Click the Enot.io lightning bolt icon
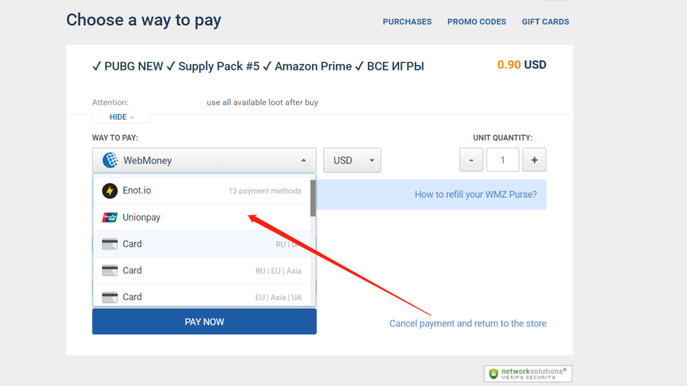The image size is (687, 386). pyautogui.click(x=110, y=191)
